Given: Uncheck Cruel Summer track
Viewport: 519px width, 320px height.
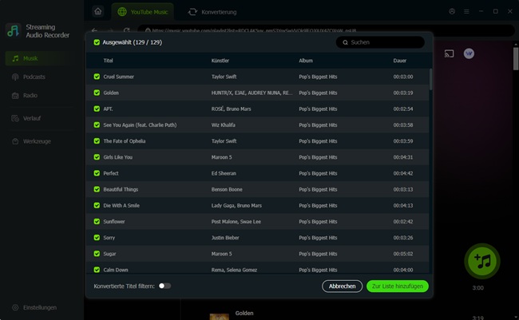Looking at the screenshot, I should (97, 77).
